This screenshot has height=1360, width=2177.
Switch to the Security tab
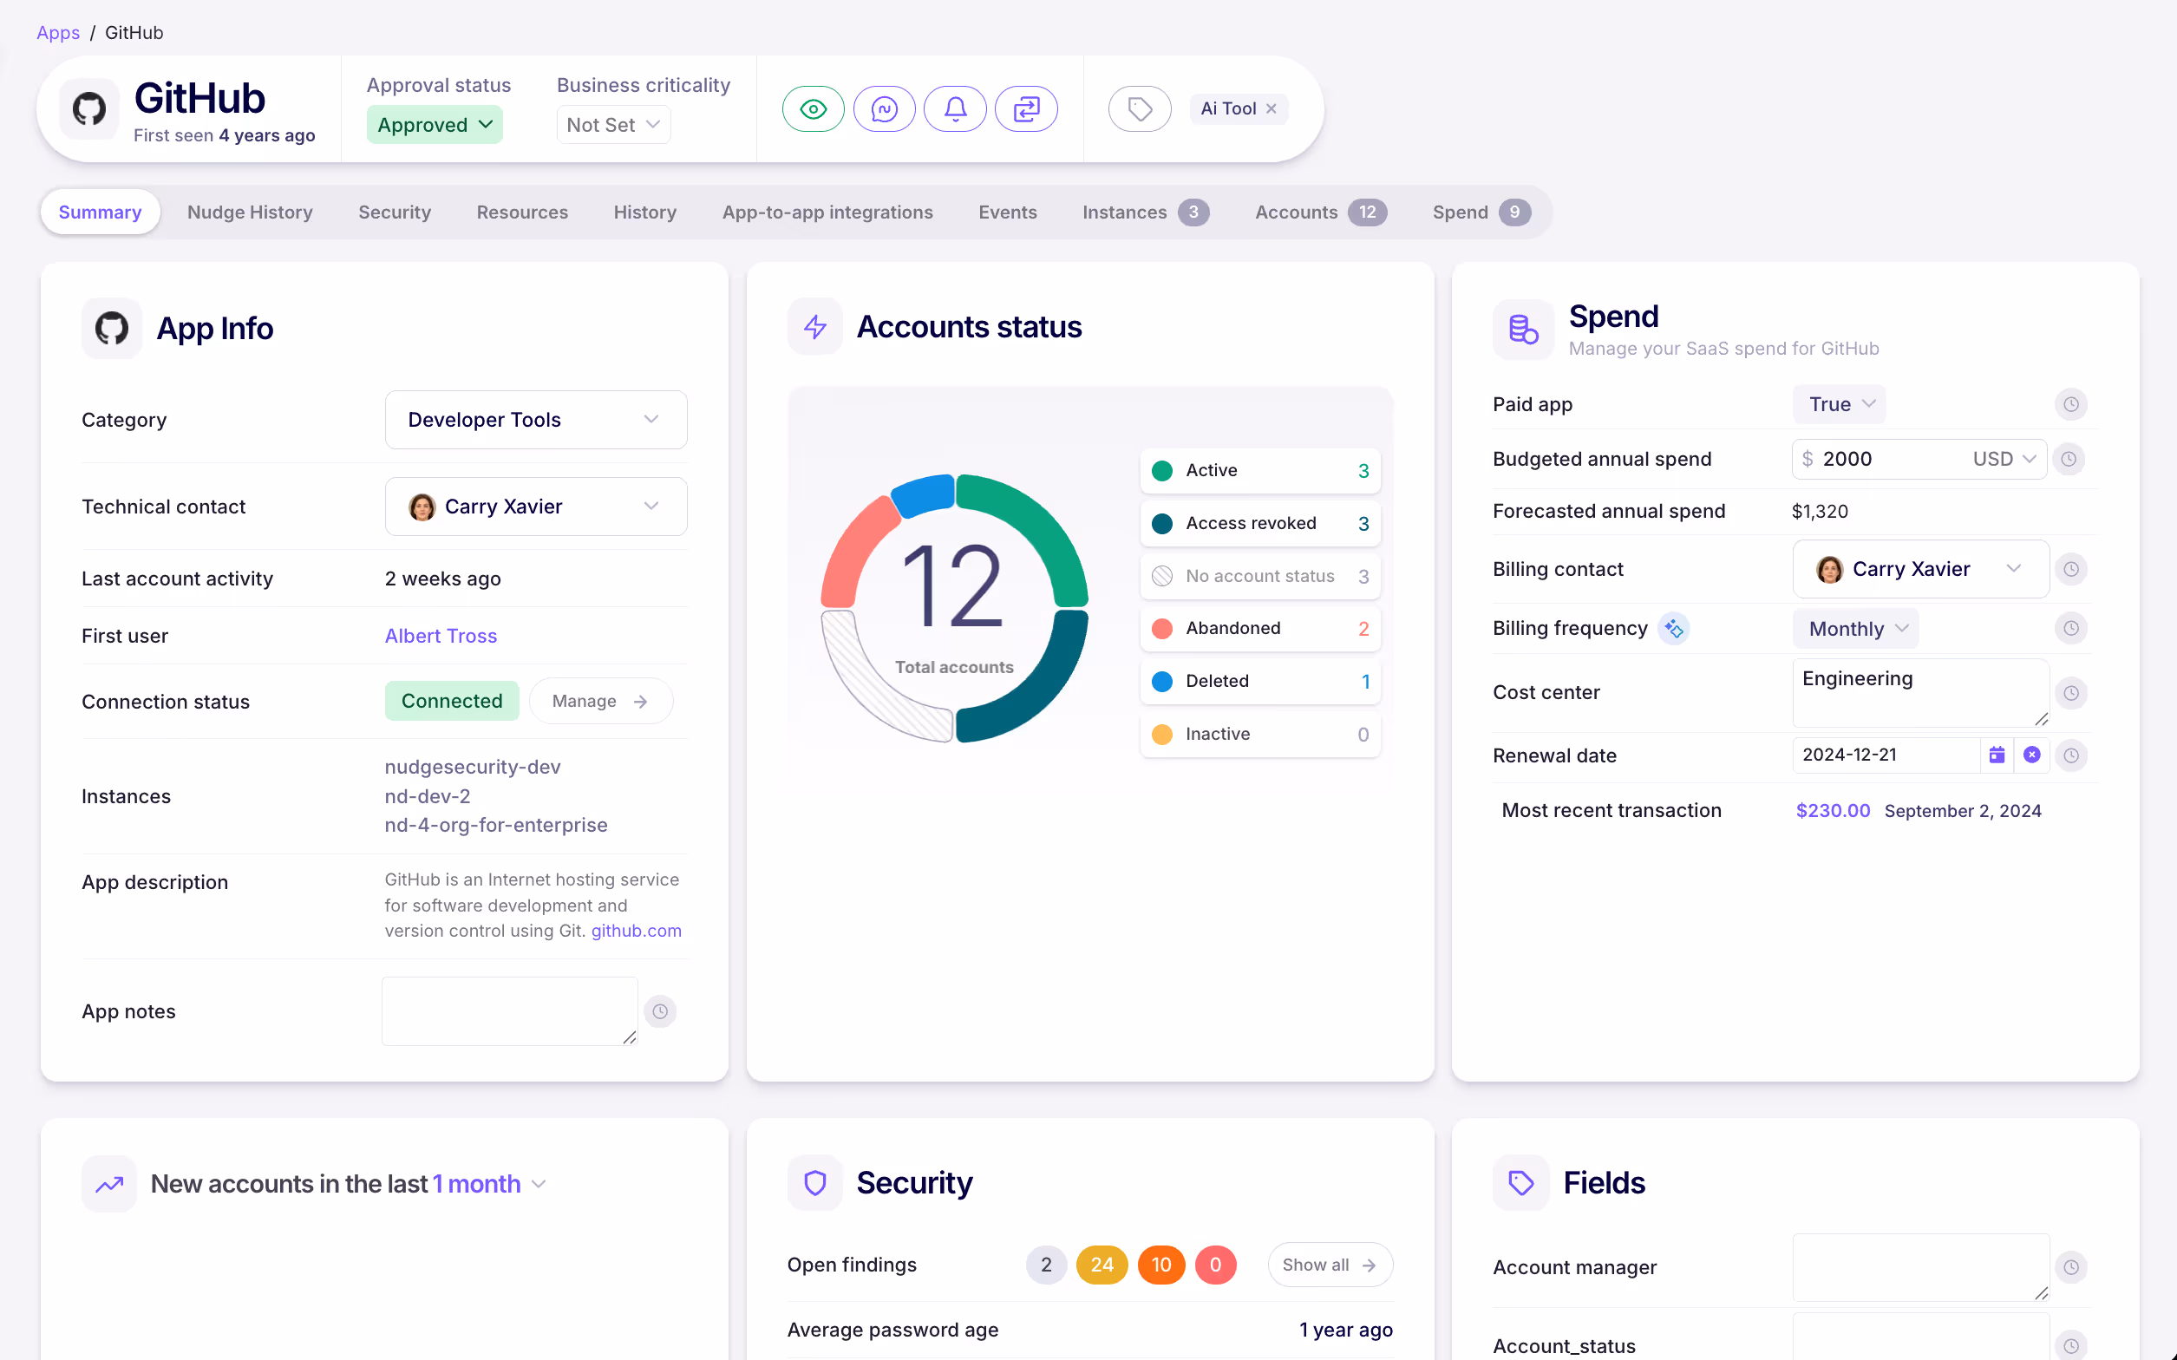(395, 212)
